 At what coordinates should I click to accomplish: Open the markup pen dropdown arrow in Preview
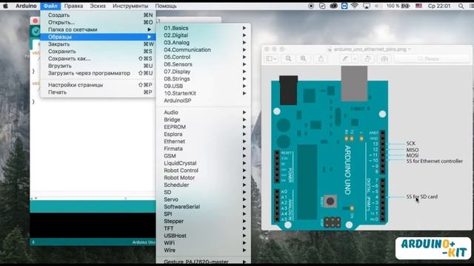(354, 58)
